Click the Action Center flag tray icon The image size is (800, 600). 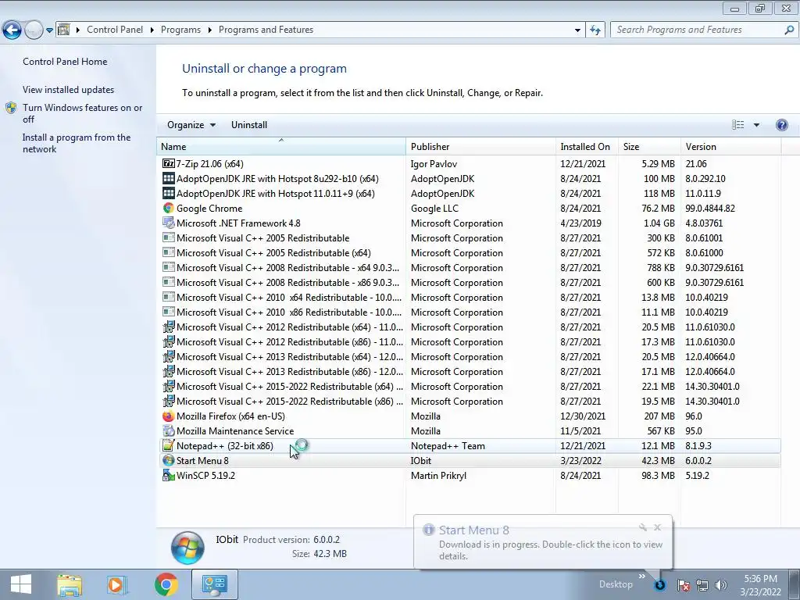click(684, 585)
